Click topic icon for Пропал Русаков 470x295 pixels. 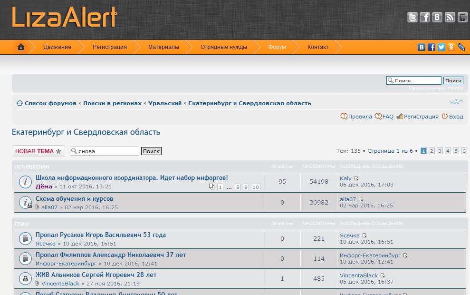25,238
